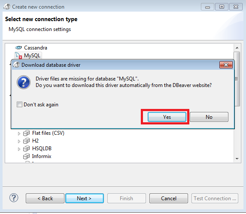The width and height of the screenshot is (246, 214).
Task: Click the MySQL dolphin icon
Action: click(18, 56)
